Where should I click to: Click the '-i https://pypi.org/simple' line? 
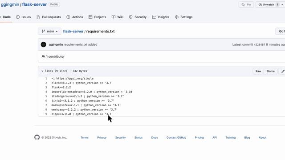coord(72,78)
